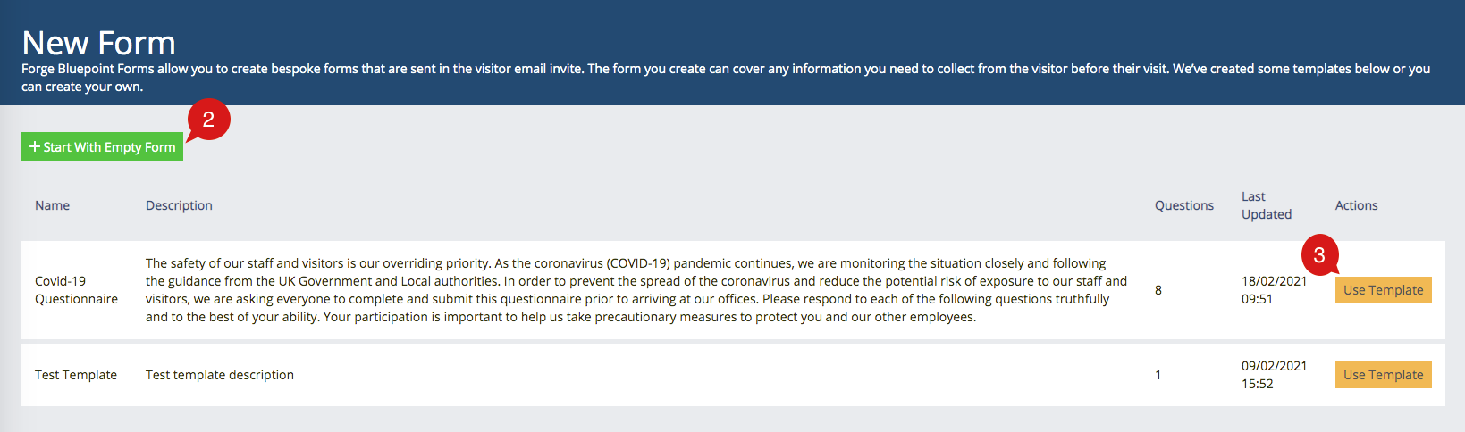Click the Questions column header
Image resolution: width=1465 pixels, height=432 pixels.
point(1184,205)
